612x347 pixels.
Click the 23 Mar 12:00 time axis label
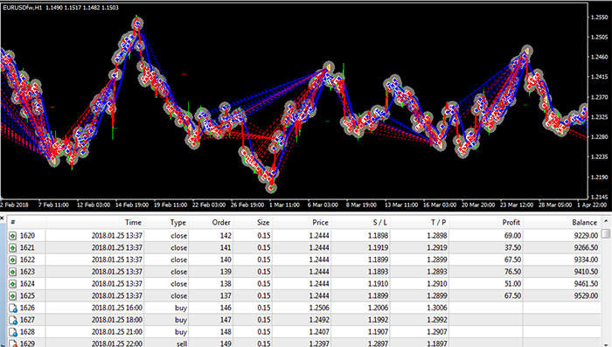coord(517,205)
